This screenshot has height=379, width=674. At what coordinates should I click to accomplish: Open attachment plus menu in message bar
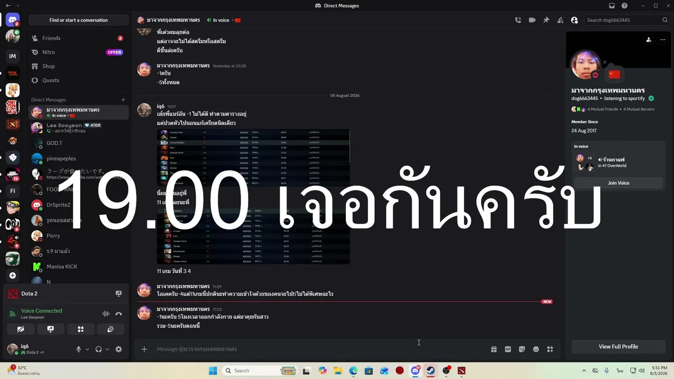coord(144,349)
